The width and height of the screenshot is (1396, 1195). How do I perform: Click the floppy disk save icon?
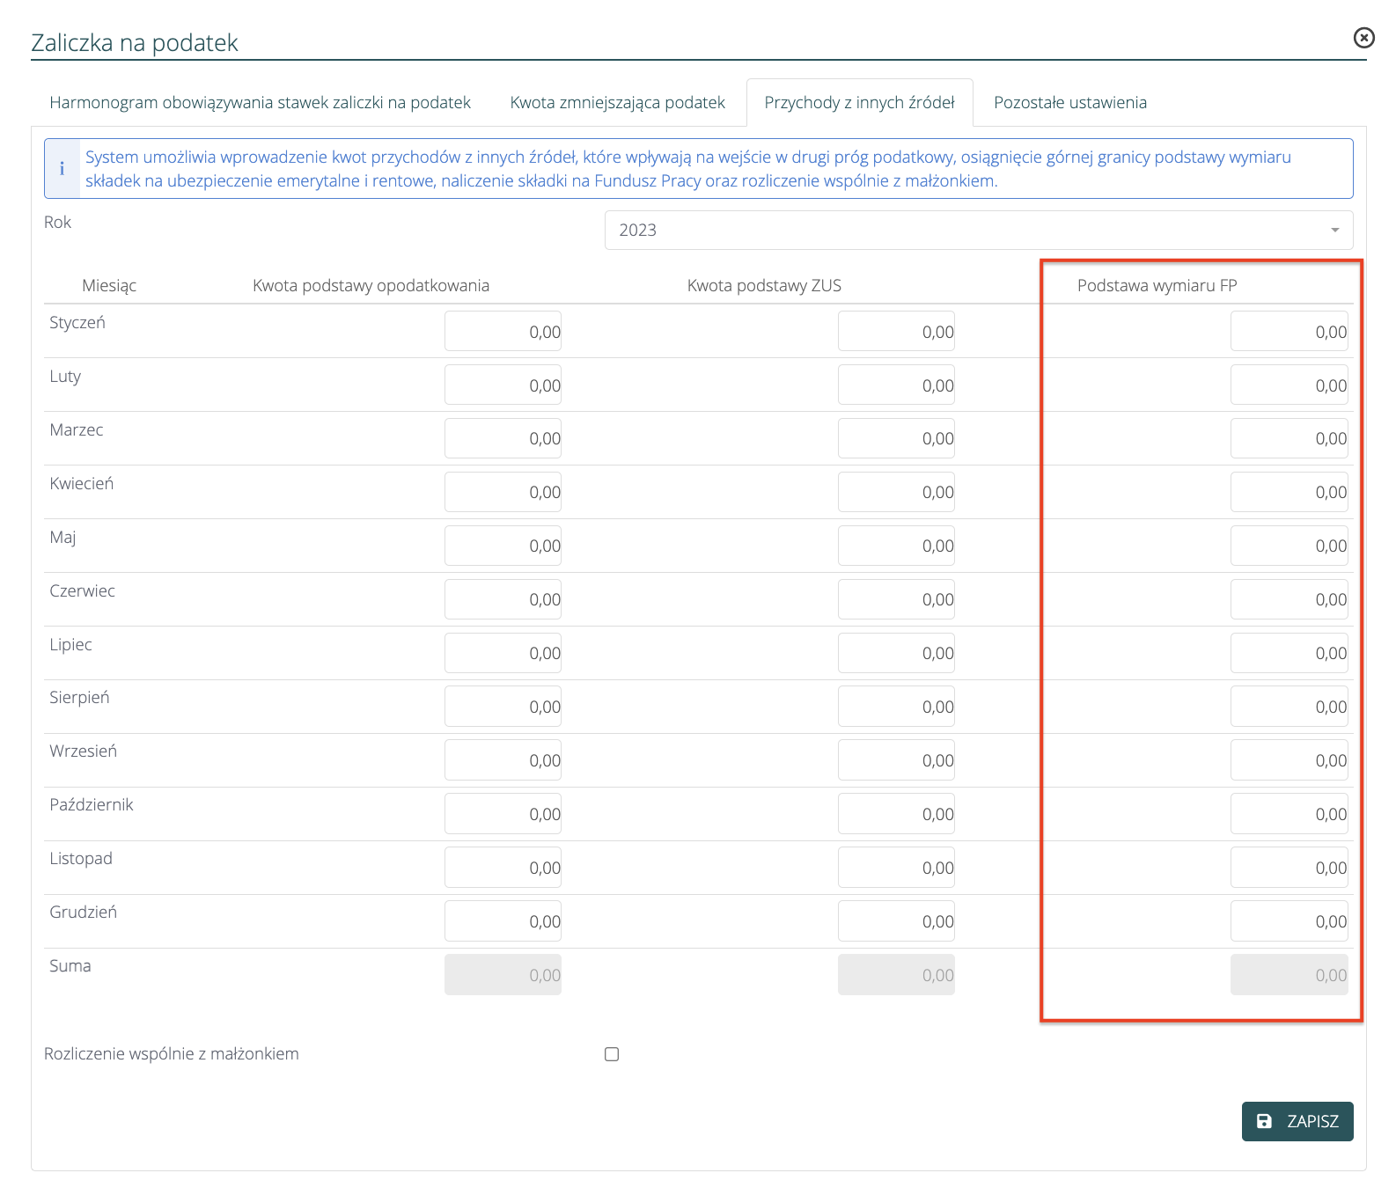(1264, 1121)
